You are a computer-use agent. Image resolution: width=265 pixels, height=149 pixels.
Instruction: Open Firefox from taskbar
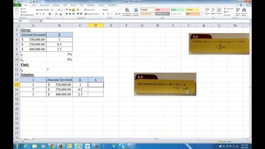click(x=61, y=146)
